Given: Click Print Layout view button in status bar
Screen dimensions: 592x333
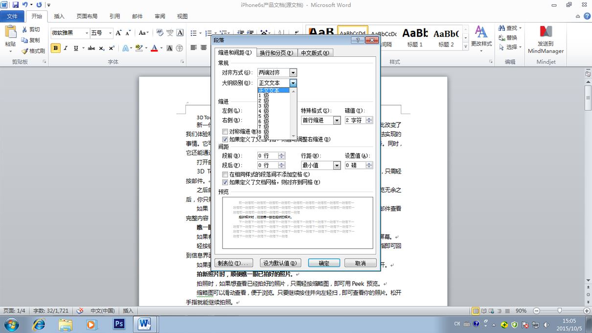Looking at the screenshot, I should (476, 311).
